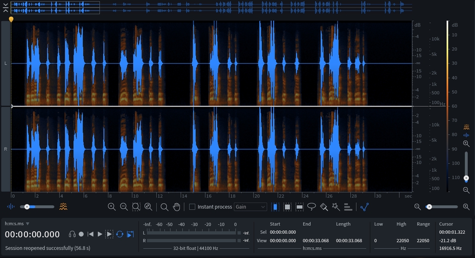Viewport: 475px width, 258px height.
Task: Click the R meter peak -Inf. readout
Action: 246,241
